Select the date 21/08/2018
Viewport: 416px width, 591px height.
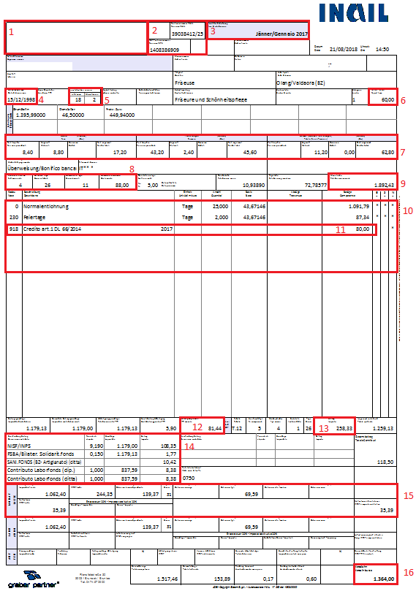pyautogui.click(x=343, y=49)
